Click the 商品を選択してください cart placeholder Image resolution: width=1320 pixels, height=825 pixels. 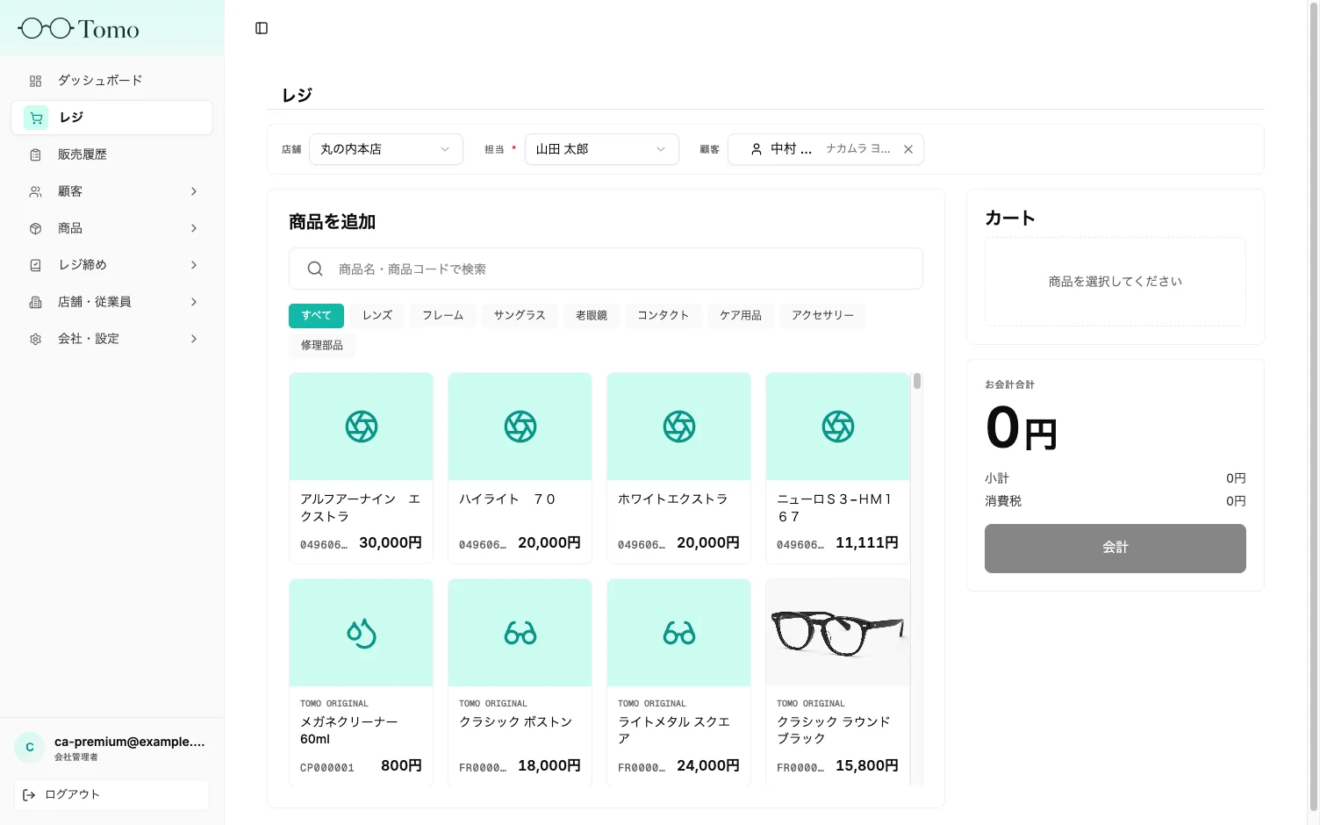click(1116, 282)
